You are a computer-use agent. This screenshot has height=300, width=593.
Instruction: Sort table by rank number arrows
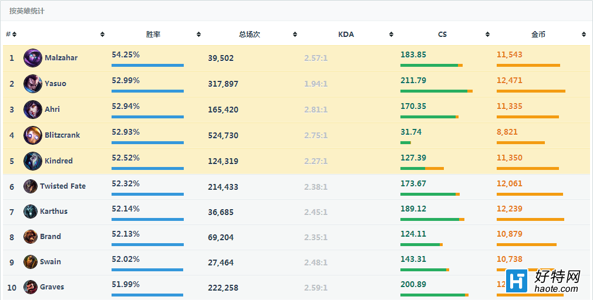(14, 35)
